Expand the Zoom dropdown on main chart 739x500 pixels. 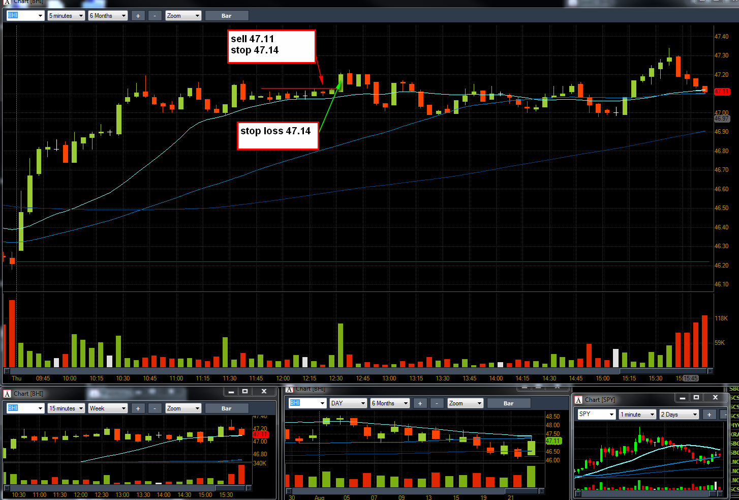[x=183, y=16]
